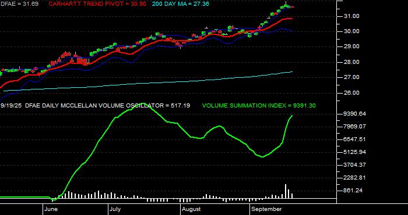Image resolution: width=408 pixels, height=215 pixels.
Task: Click the 29.00 price axis label
Action: point(352,46)
